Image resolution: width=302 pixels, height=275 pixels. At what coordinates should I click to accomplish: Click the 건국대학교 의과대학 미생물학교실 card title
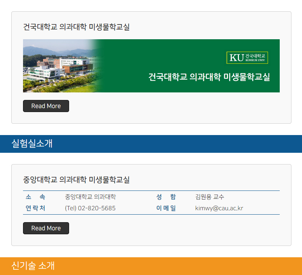pos(76,27)
